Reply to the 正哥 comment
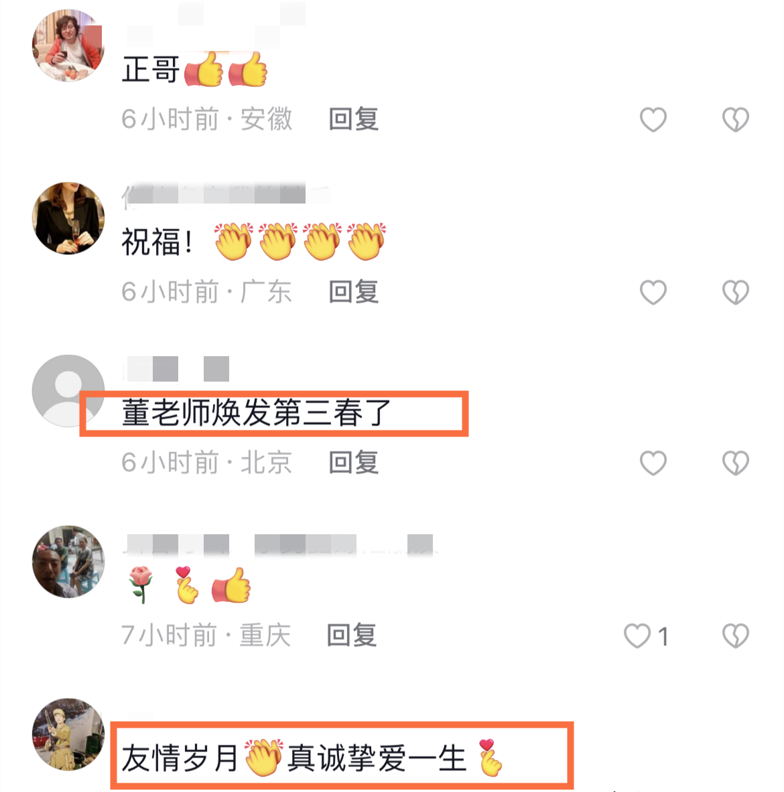This screenshot has width=784, height=792. (353, 119)
